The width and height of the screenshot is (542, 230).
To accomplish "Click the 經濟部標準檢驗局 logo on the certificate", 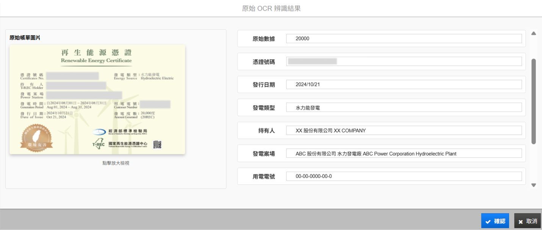I will [x=120, y=132].
